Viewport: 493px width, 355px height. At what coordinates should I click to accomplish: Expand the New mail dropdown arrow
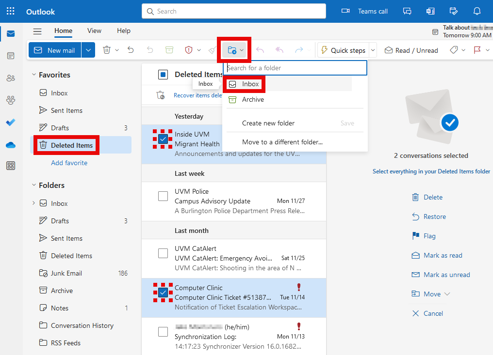click(88, 50)
